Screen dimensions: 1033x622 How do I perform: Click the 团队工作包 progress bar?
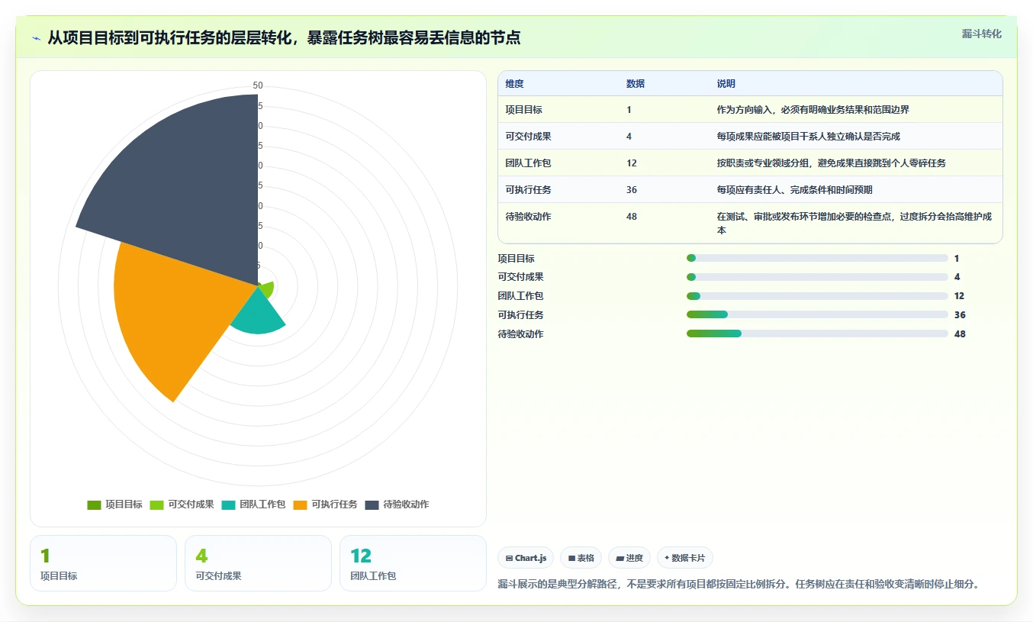pos(817,296)
